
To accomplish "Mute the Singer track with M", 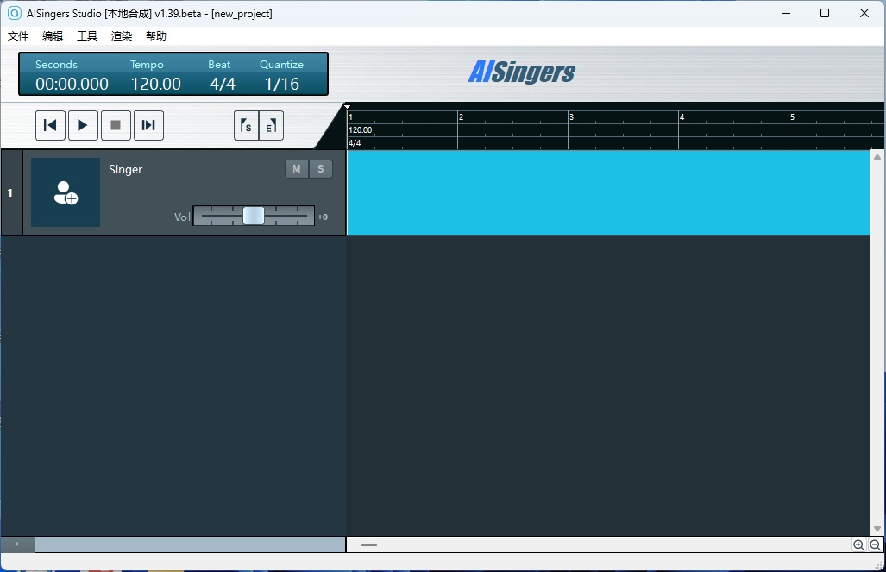I will click(297, 169).
